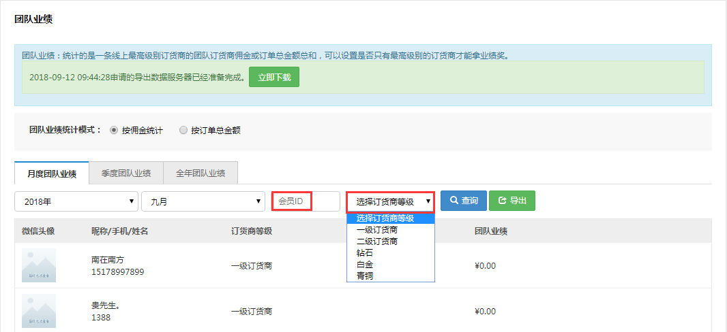Pick 白金 in the dealer level list
This screenshot has height=332, width=727.
[365, 265]
